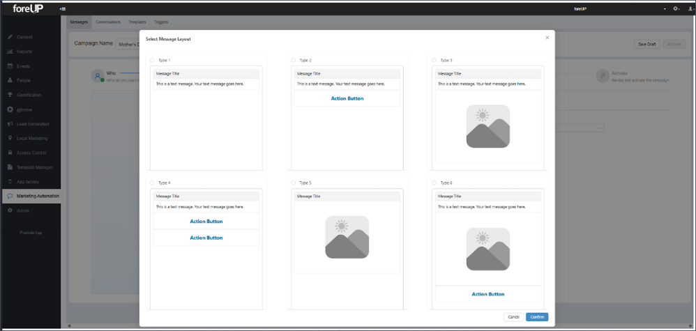
Task: Click the Campaign Name input field
Action: click(128, 45)
